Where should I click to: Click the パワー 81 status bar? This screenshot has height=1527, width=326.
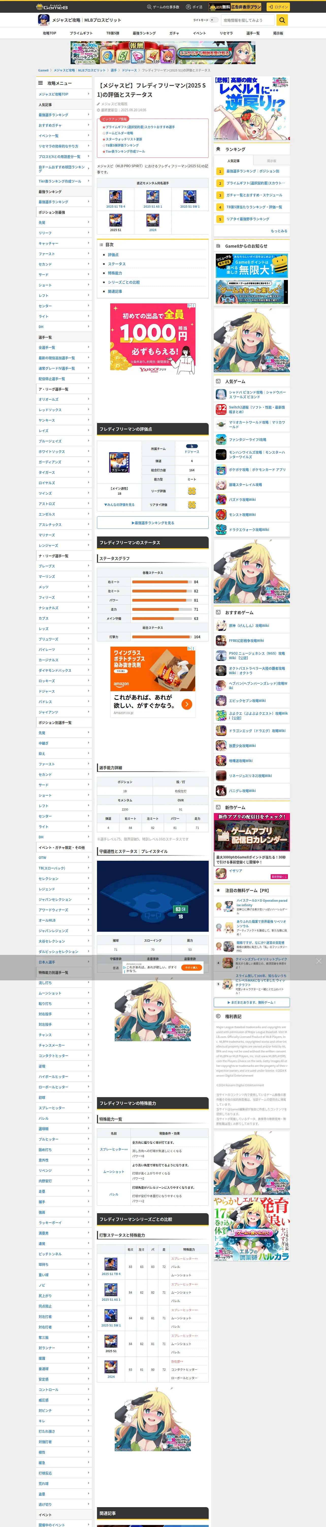click(162, 600)
